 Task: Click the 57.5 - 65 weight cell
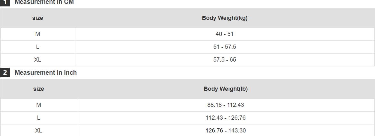coord(225,60)
